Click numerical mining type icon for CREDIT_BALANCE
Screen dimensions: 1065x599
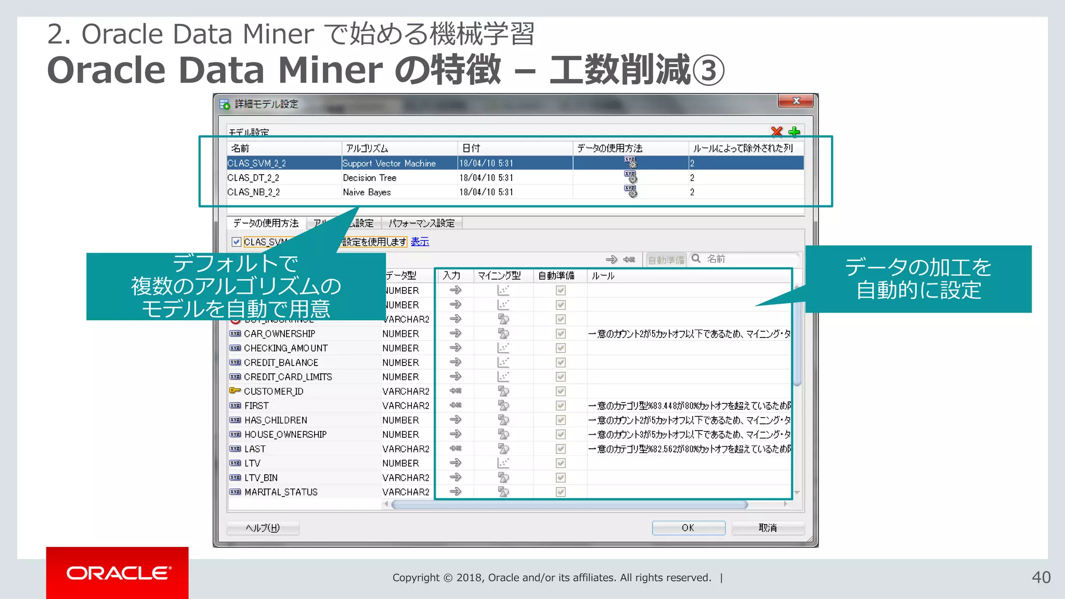pyautogui.click(x=503, y=362)
